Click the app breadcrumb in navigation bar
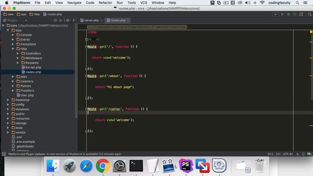Viewport: 313px width, 176px height. [x=22, y=14]
